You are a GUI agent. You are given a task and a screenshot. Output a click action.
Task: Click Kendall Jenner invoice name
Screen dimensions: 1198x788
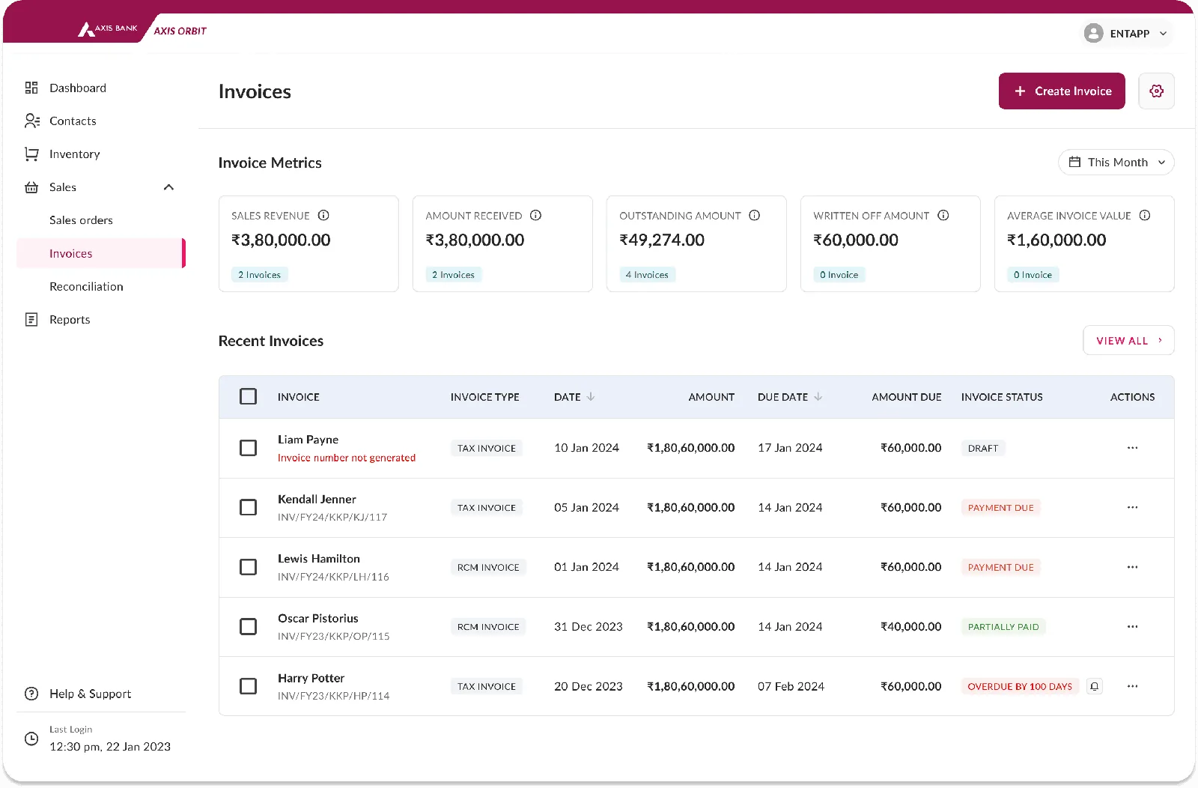pos(317,499)
